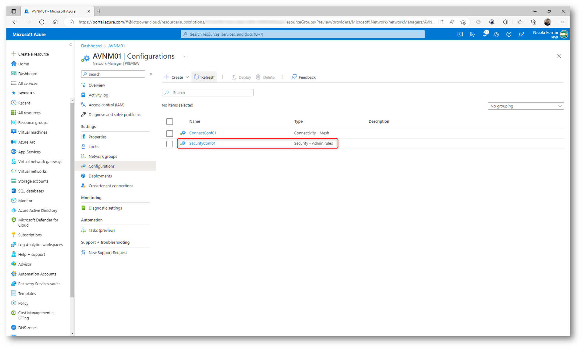Expand the Create dropdown arrow

click(x=187, y=77)
